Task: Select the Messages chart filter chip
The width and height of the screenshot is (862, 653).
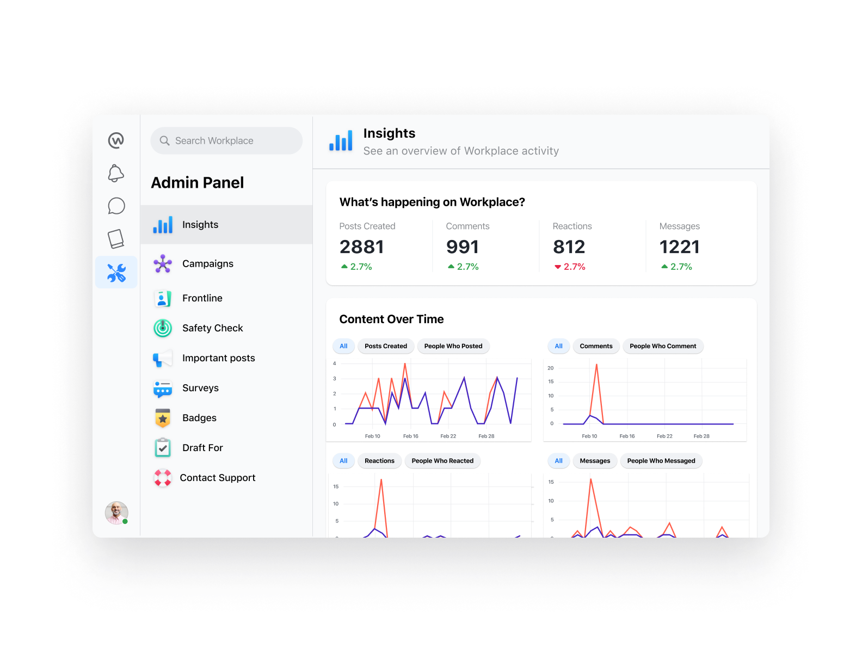Action: [595, 461]
